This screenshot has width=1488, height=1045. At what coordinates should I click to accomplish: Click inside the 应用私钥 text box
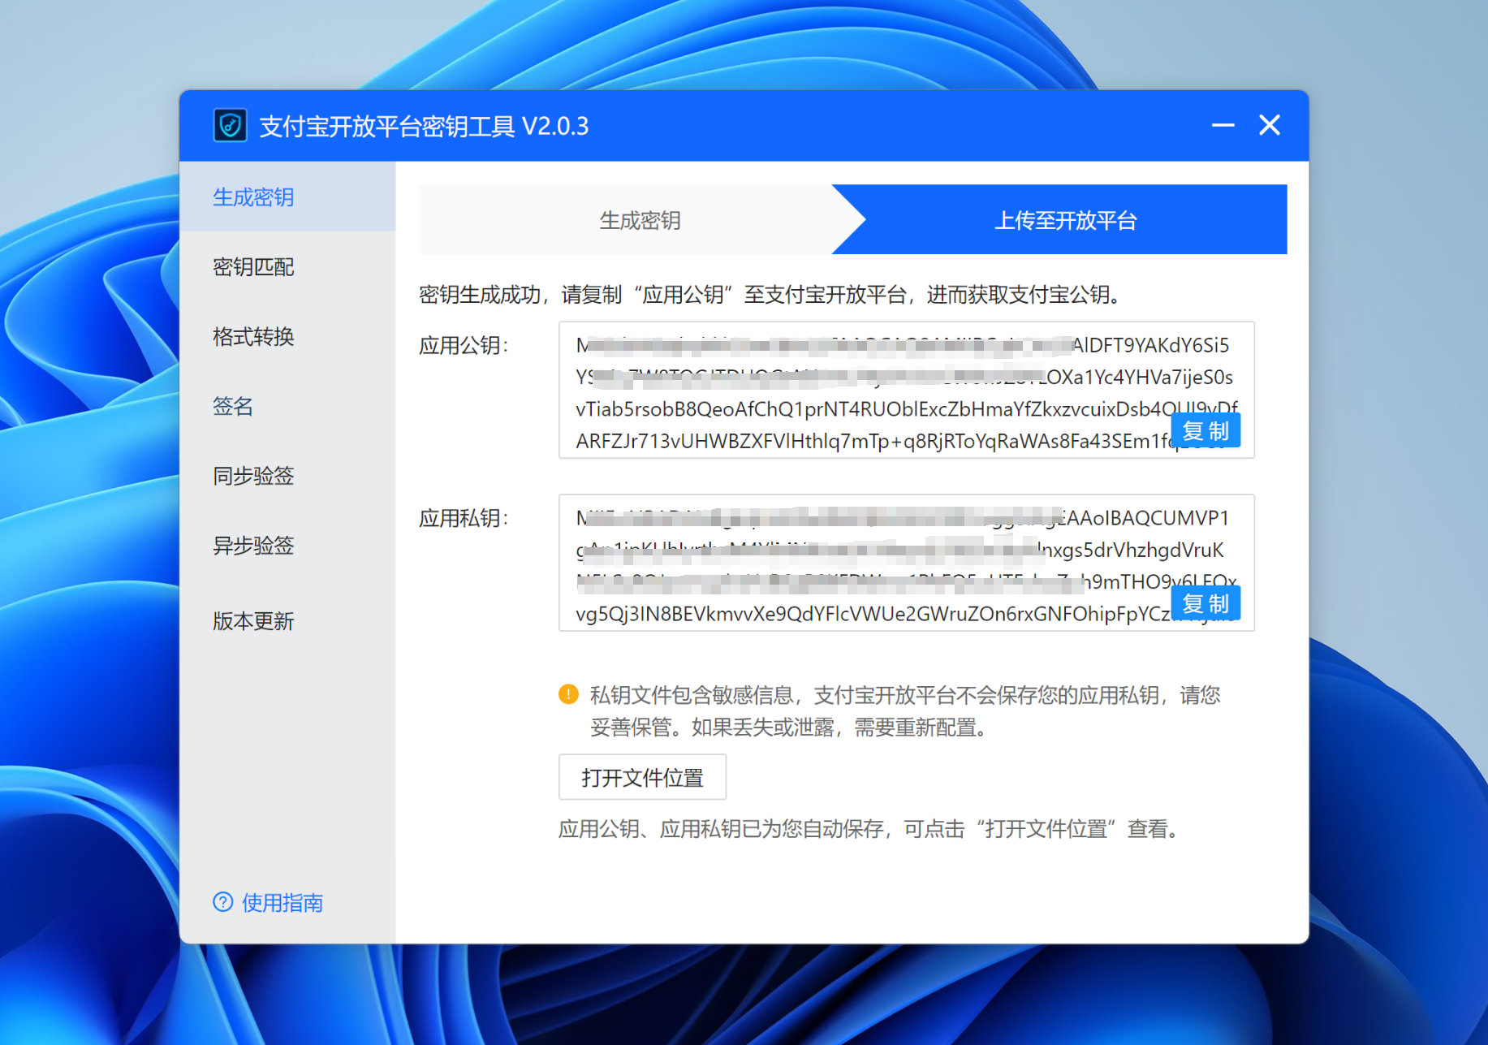(x=906, y=563)
